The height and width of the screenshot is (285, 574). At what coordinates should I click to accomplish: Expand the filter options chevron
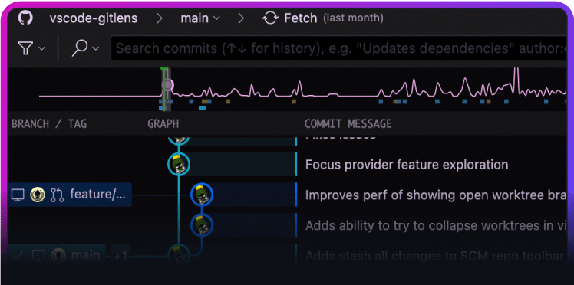tap(41, 48)
